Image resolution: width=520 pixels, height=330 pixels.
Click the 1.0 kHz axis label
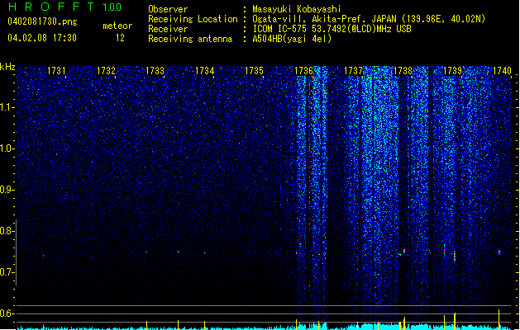[x=7, y=148]
